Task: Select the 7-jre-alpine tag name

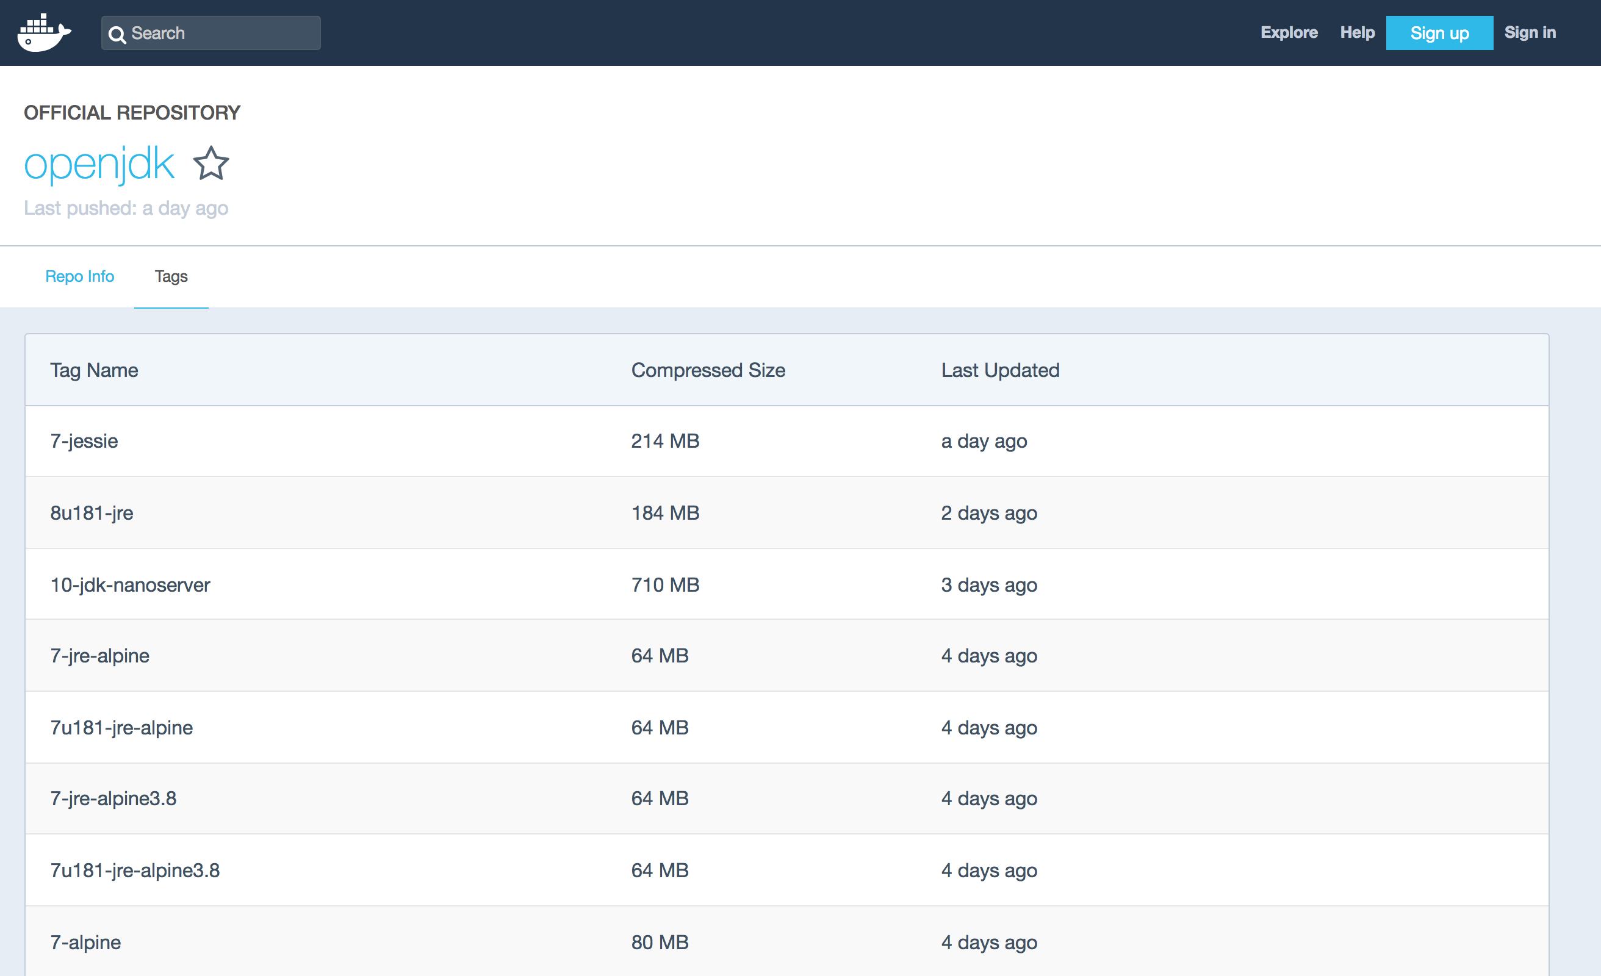Action: (99, 656)
